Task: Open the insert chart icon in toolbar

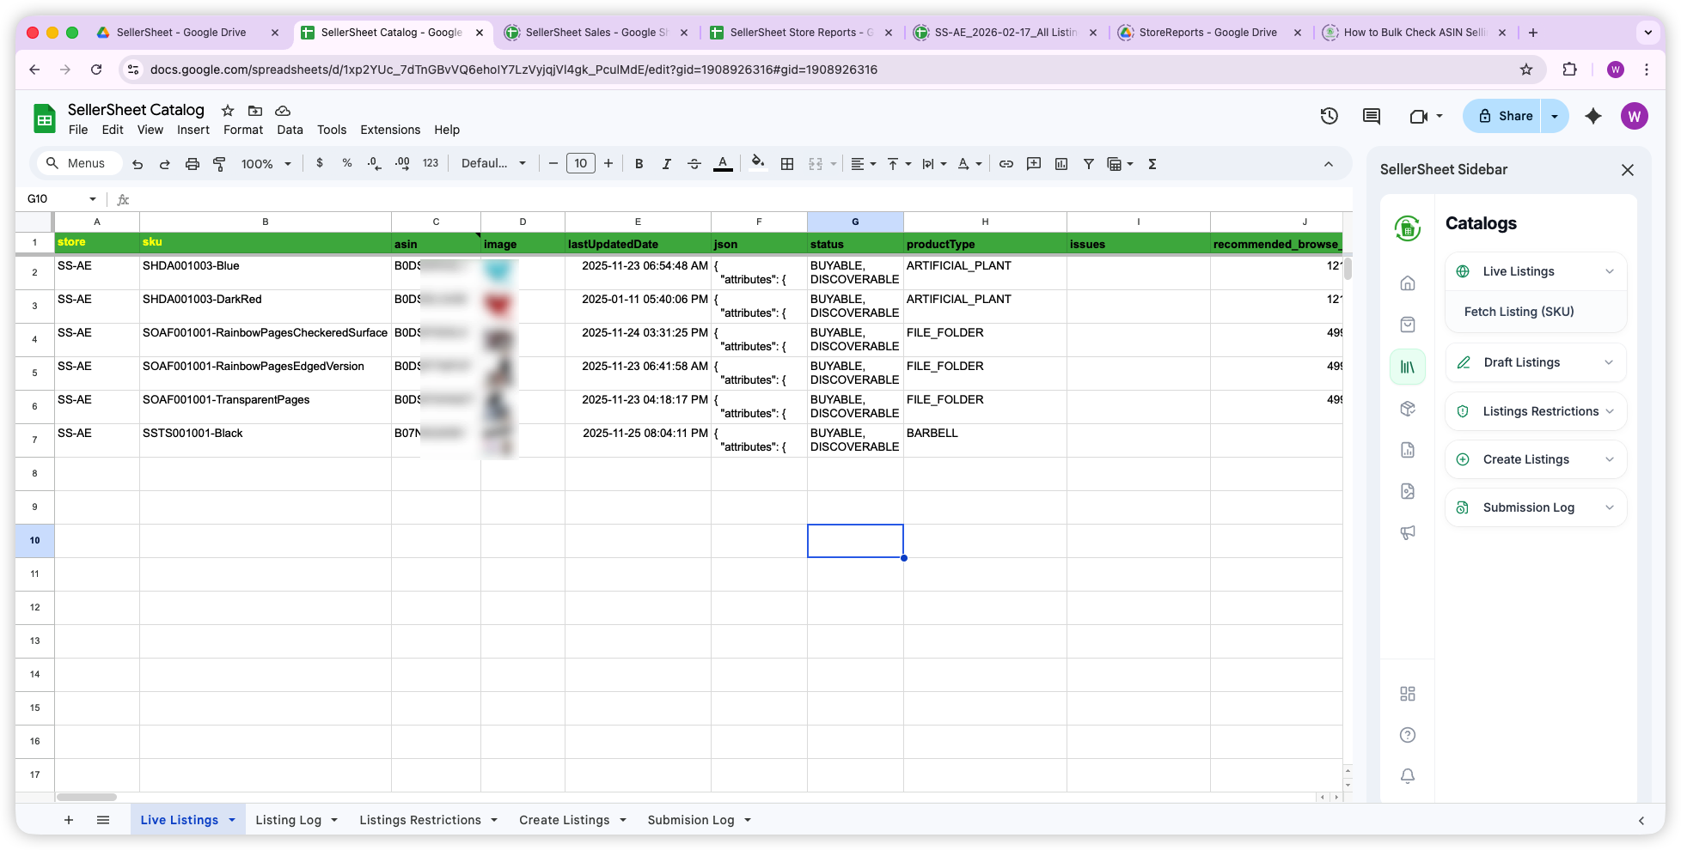Action: [x=1061, y=163]
